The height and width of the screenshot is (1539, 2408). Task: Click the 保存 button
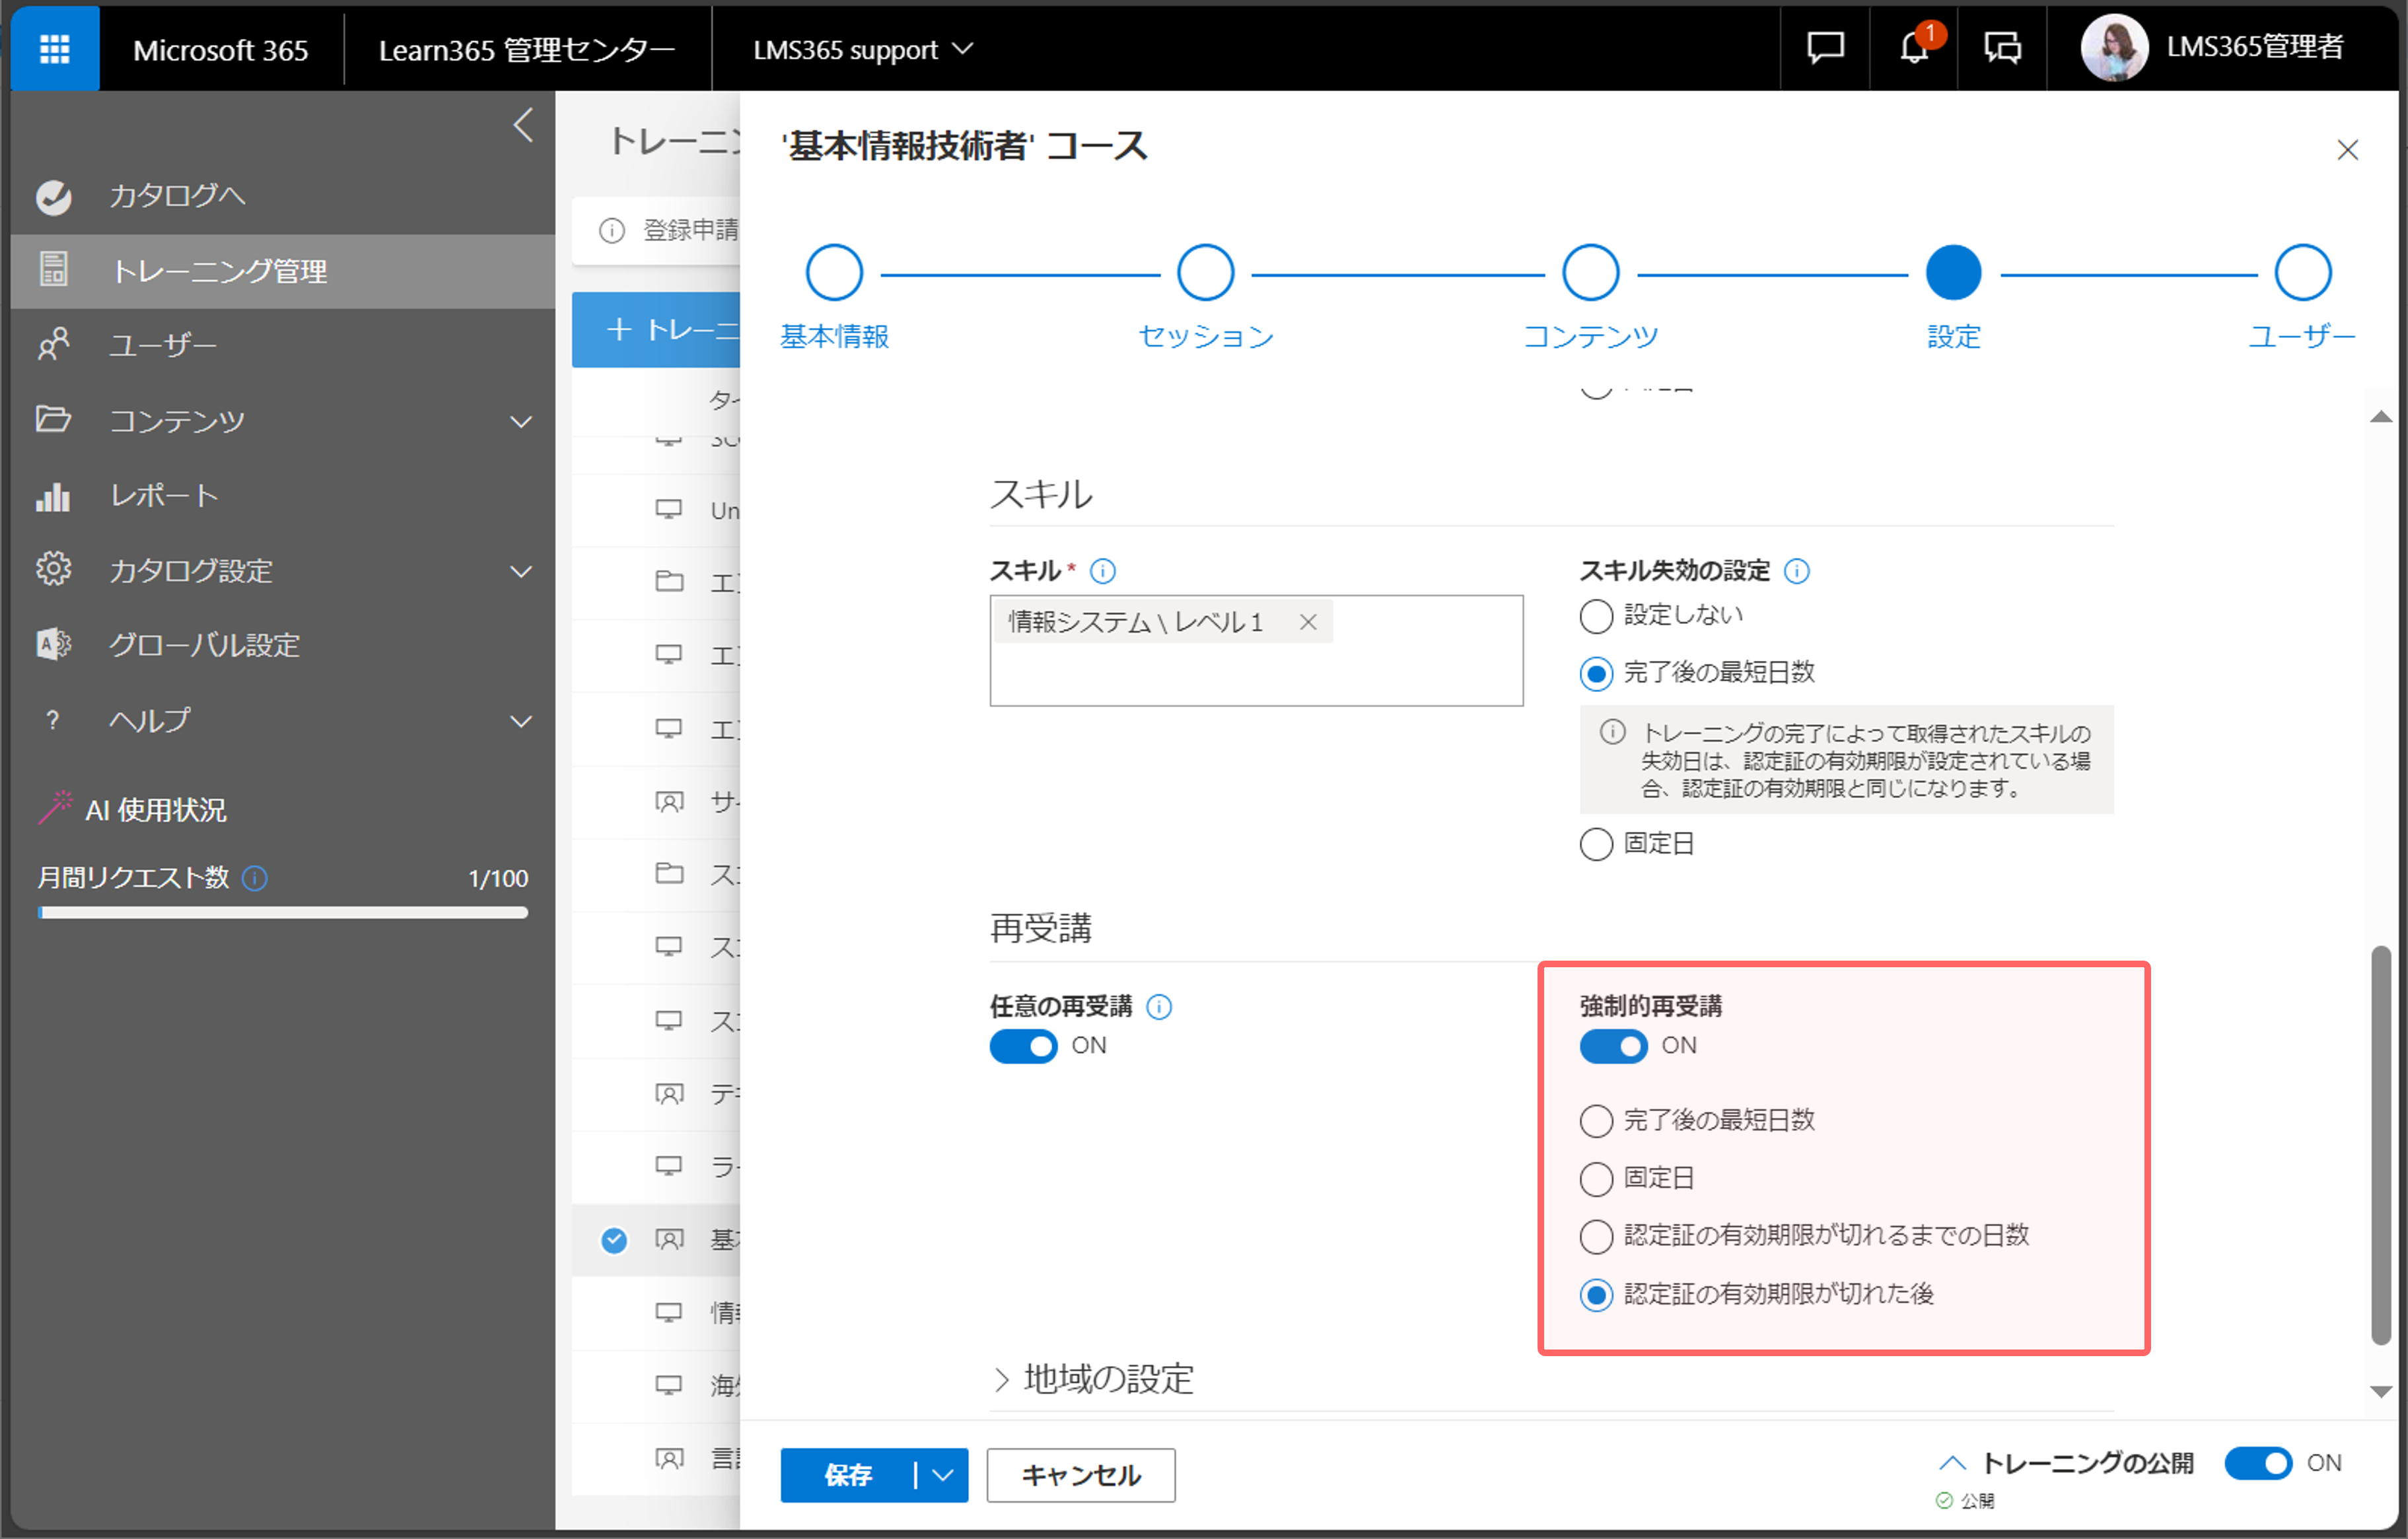[848, 1475]
